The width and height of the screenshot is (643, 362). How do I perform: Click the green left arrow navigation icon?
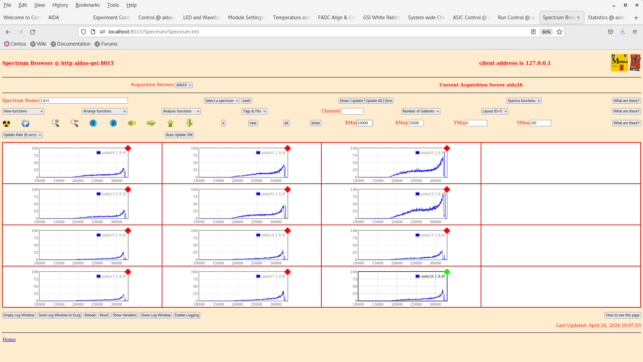(x=132, y=123)
